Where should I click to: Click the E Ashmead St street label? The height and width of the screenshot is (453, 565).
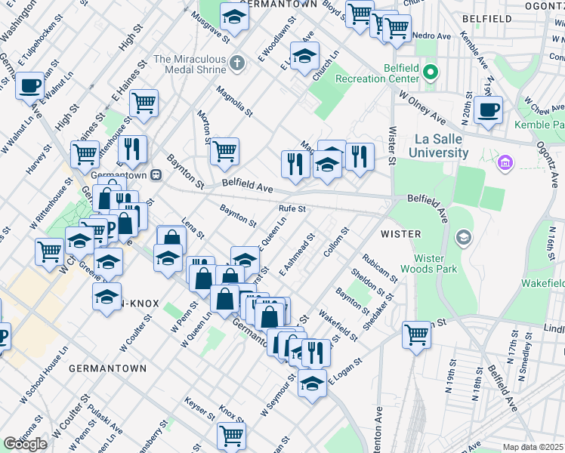298,254
